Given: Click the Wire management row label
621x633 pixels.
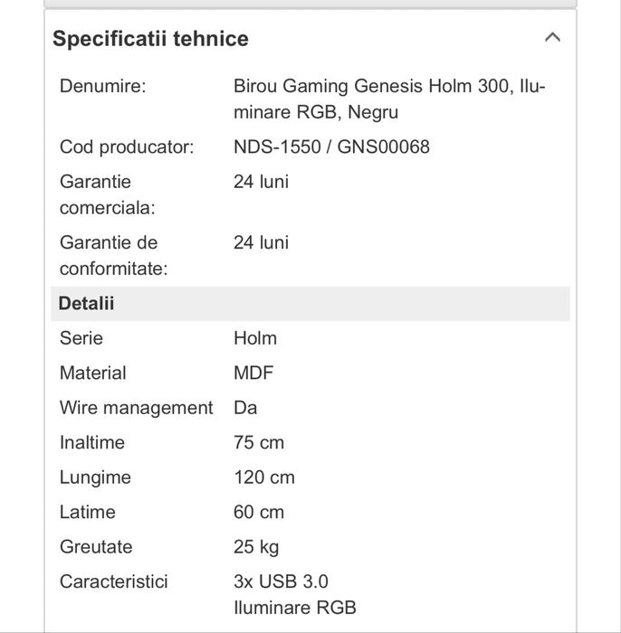Looking at the screenshot, I should (136, 408).
